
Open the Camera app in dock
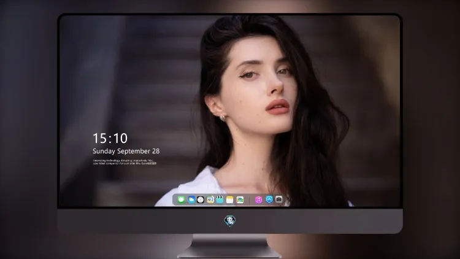pos(279,199)
